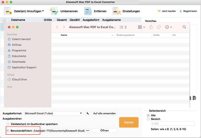201x138 pixels.
Task: Click the Jetzt kaufen cart icon
Action: point(159,11)
